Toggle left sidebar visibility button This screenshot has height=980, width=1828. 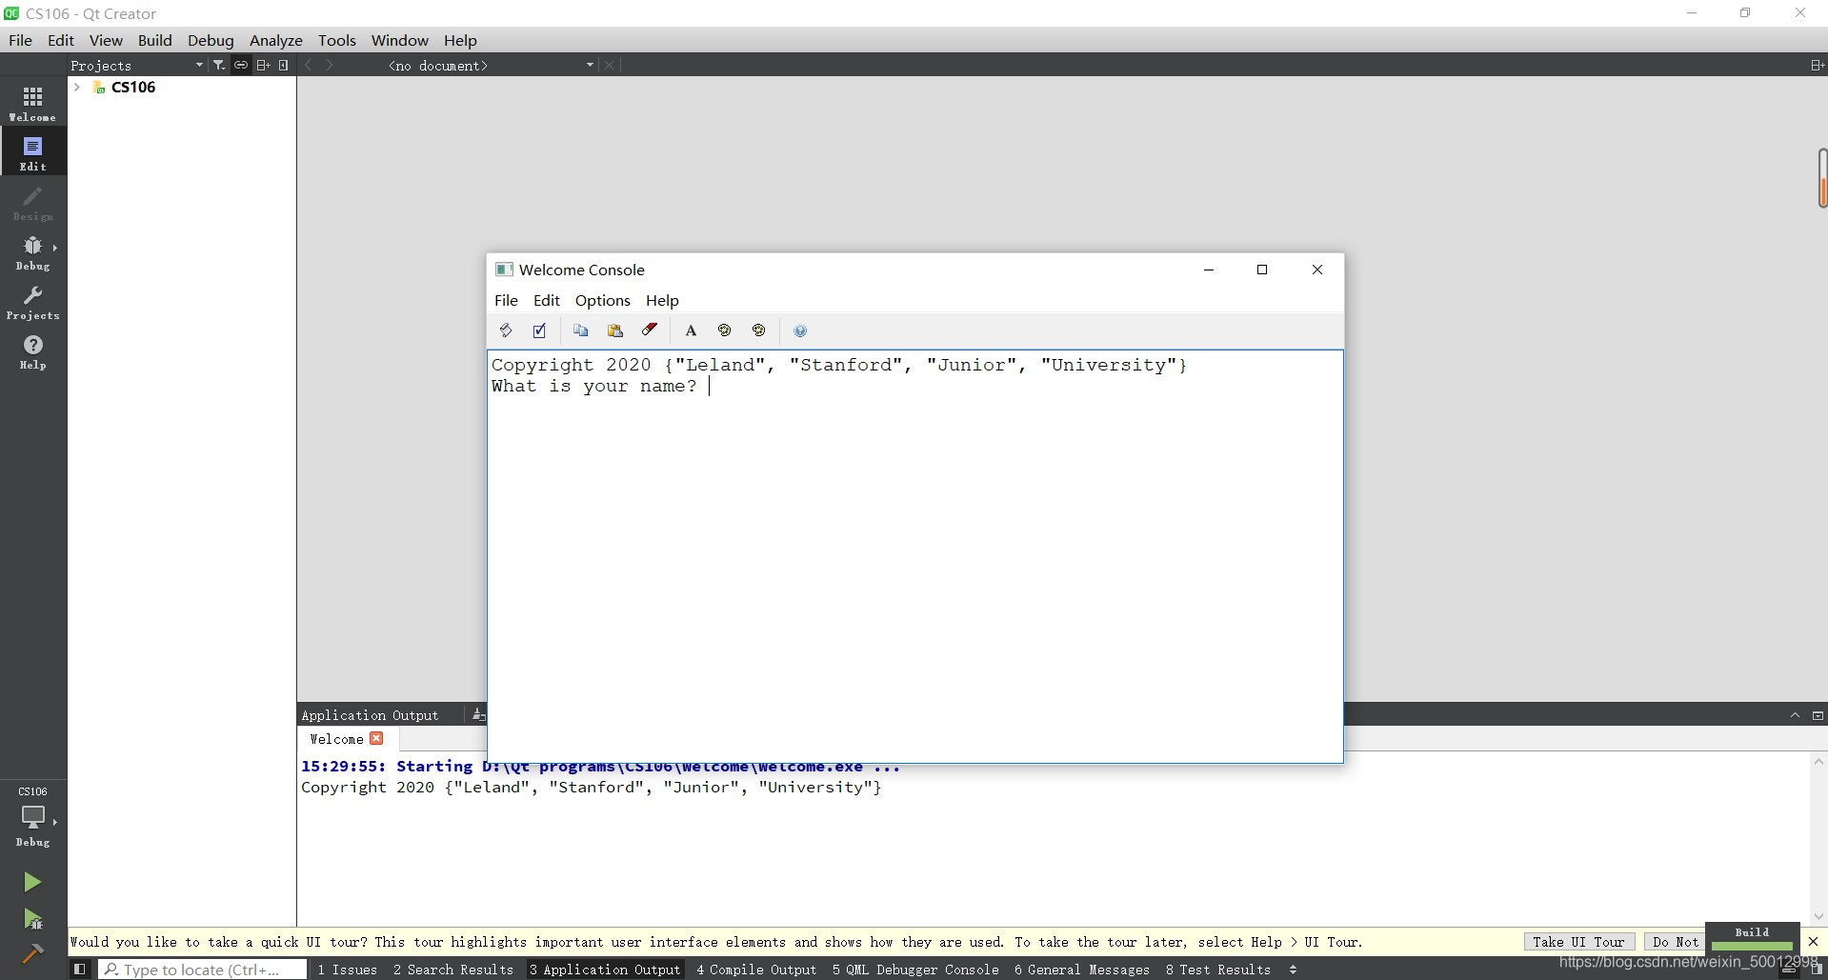coord(80,969)
